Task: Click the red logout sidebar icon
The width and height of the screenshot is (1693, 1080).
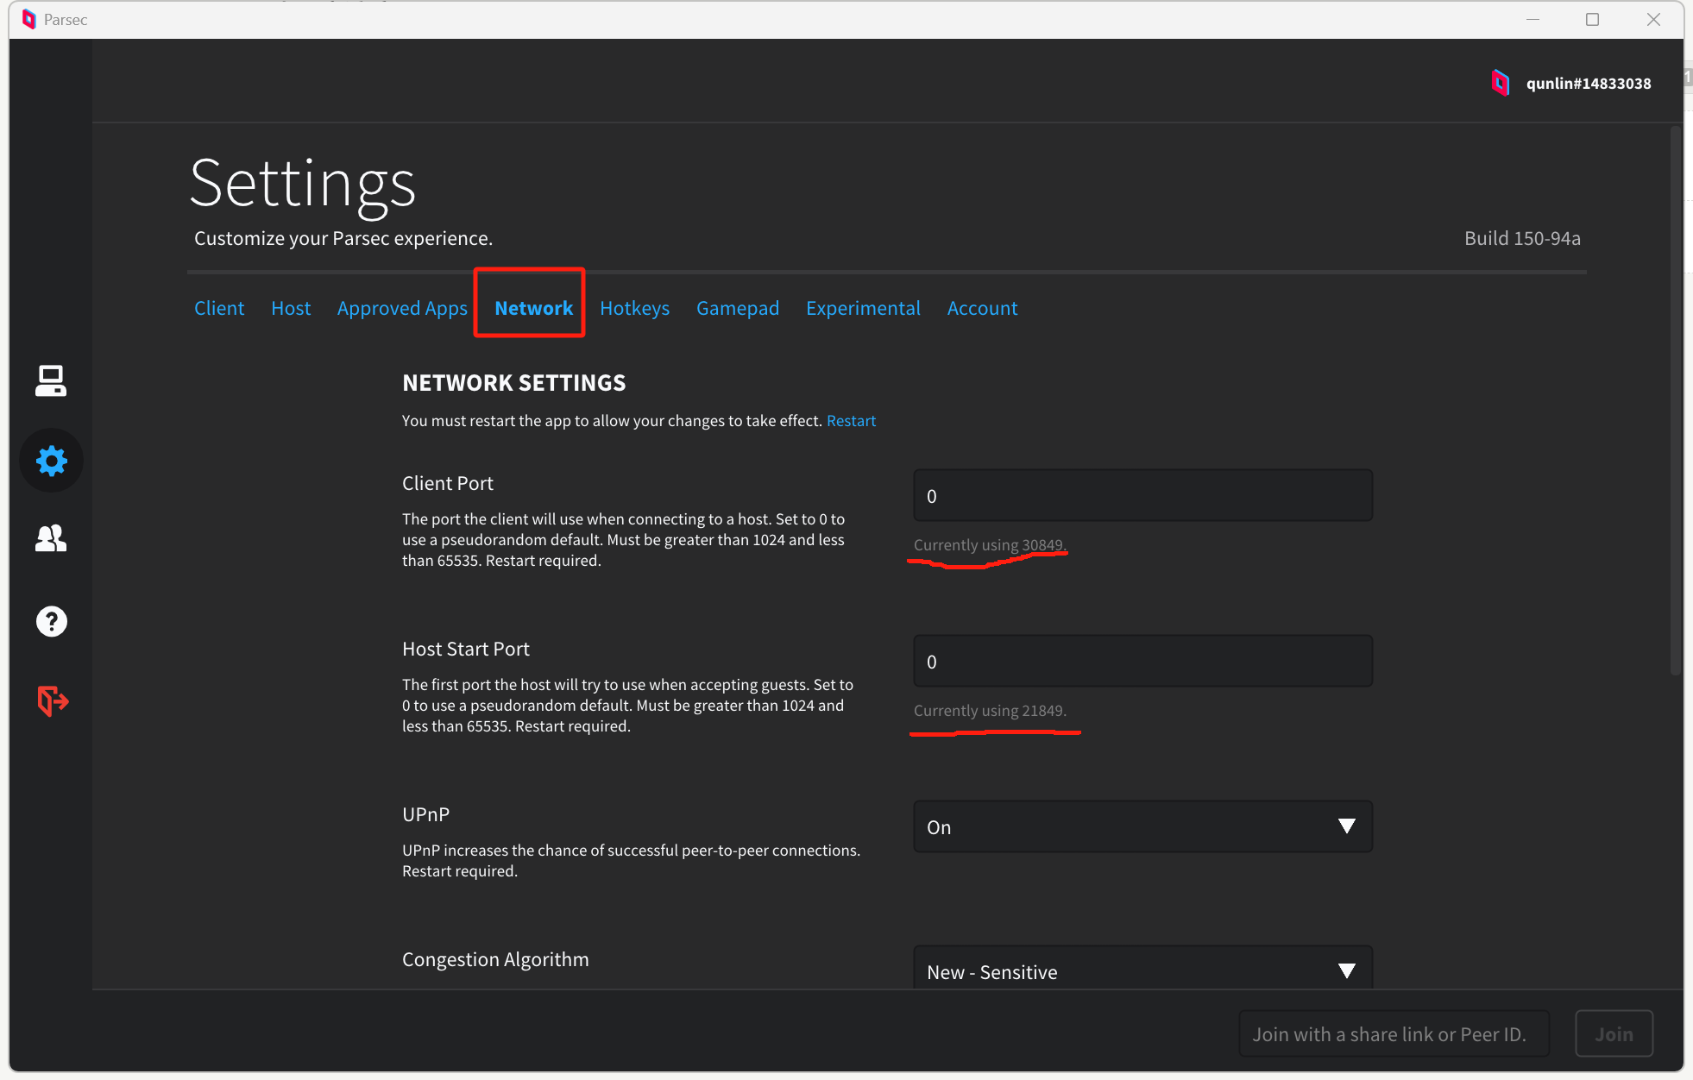Action: pyautogui.click(x=52, y=700)
